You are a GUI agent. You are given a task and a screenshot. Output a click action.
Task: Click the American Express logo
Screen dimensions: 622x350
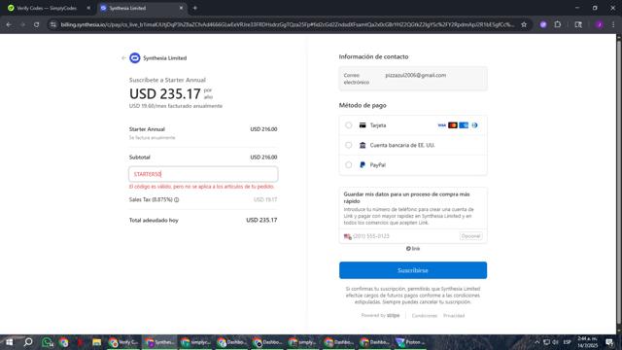[x=464, y=125]
